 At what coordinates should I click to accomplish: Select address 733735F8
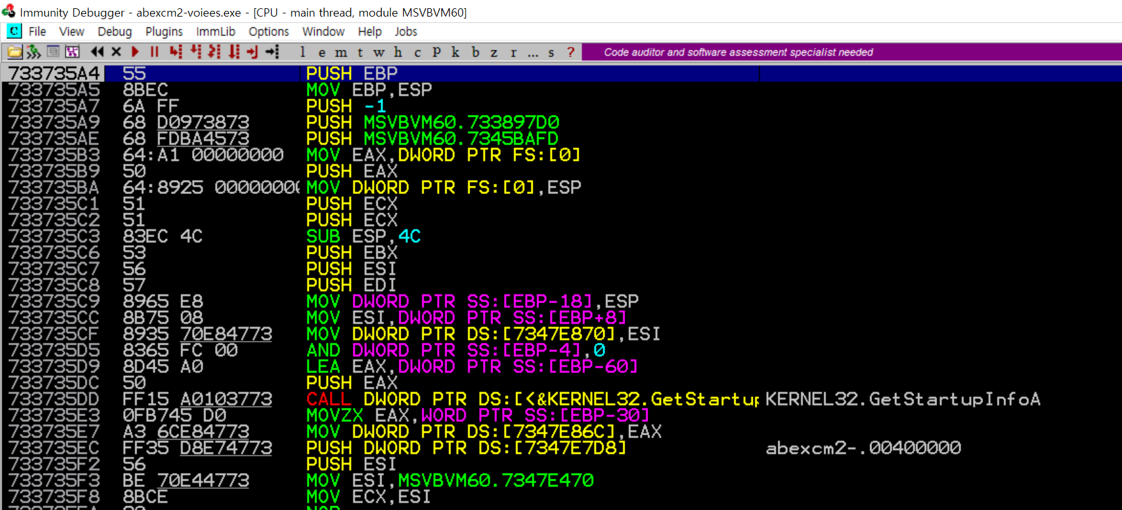pyautogui.click(x=54, y=497)
